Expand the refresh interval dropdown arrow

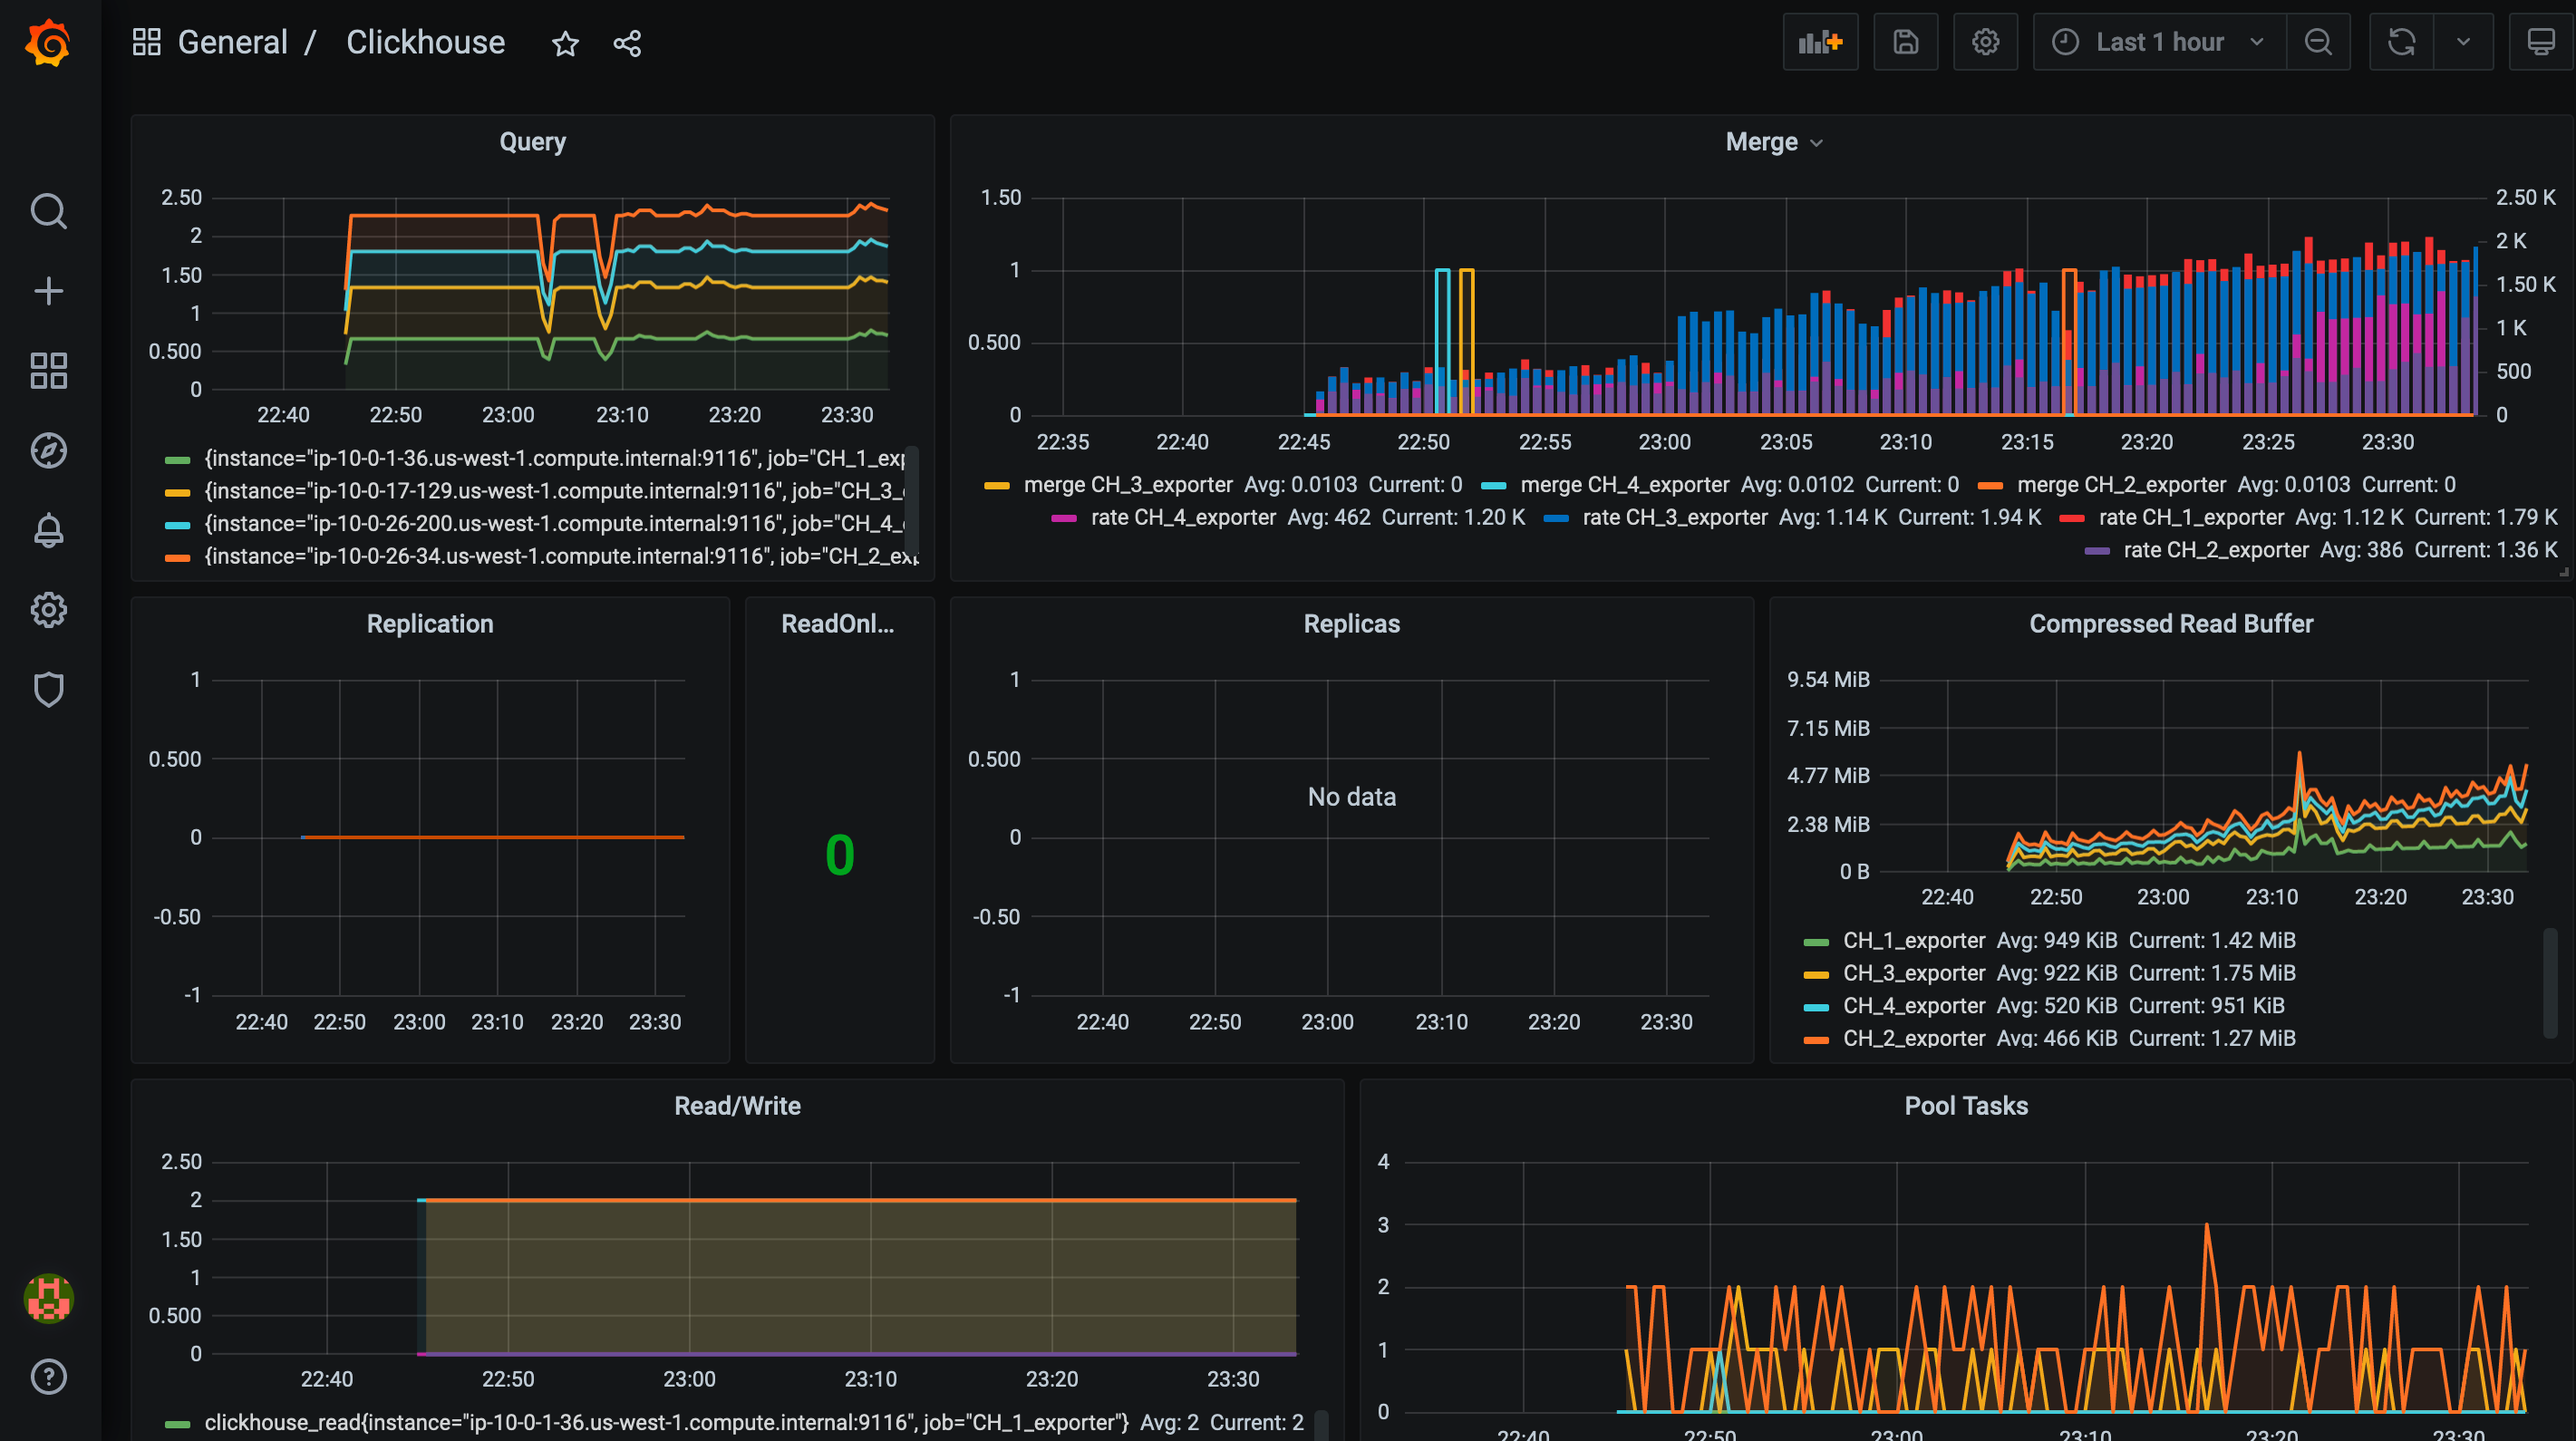2463,42
